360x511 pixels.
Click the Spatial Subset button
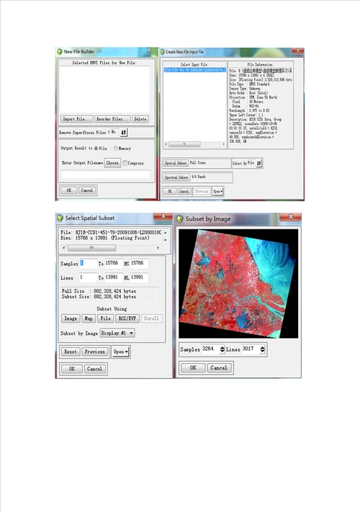tap(176, 162)
